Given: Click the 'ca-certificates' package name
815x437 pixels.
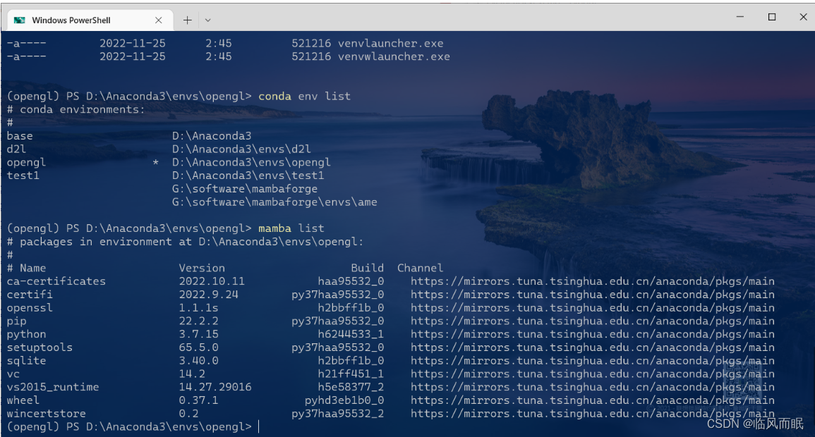Looking at the screenshot, I should pos(56,281).
